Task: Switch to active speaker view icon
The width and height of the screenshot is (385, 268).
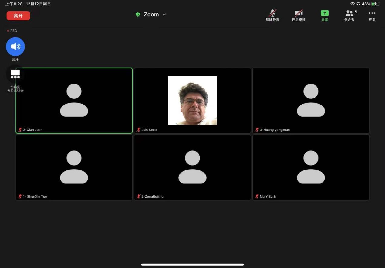Action: [15, 74]
